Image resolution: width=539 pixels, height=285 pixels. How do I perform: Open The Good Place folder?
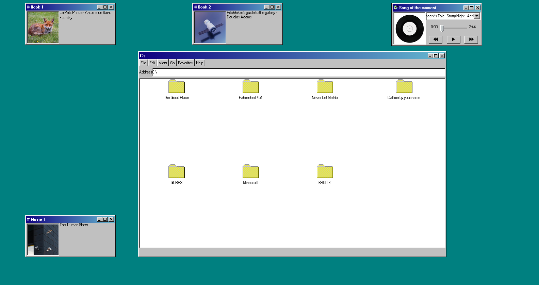point(176,87)
